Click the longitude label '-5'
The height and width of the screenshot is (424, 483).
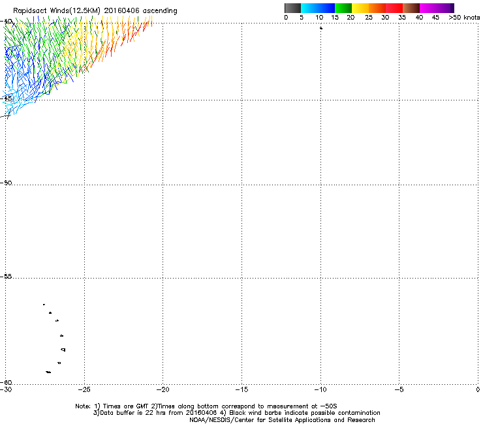(x=399, y=389)
